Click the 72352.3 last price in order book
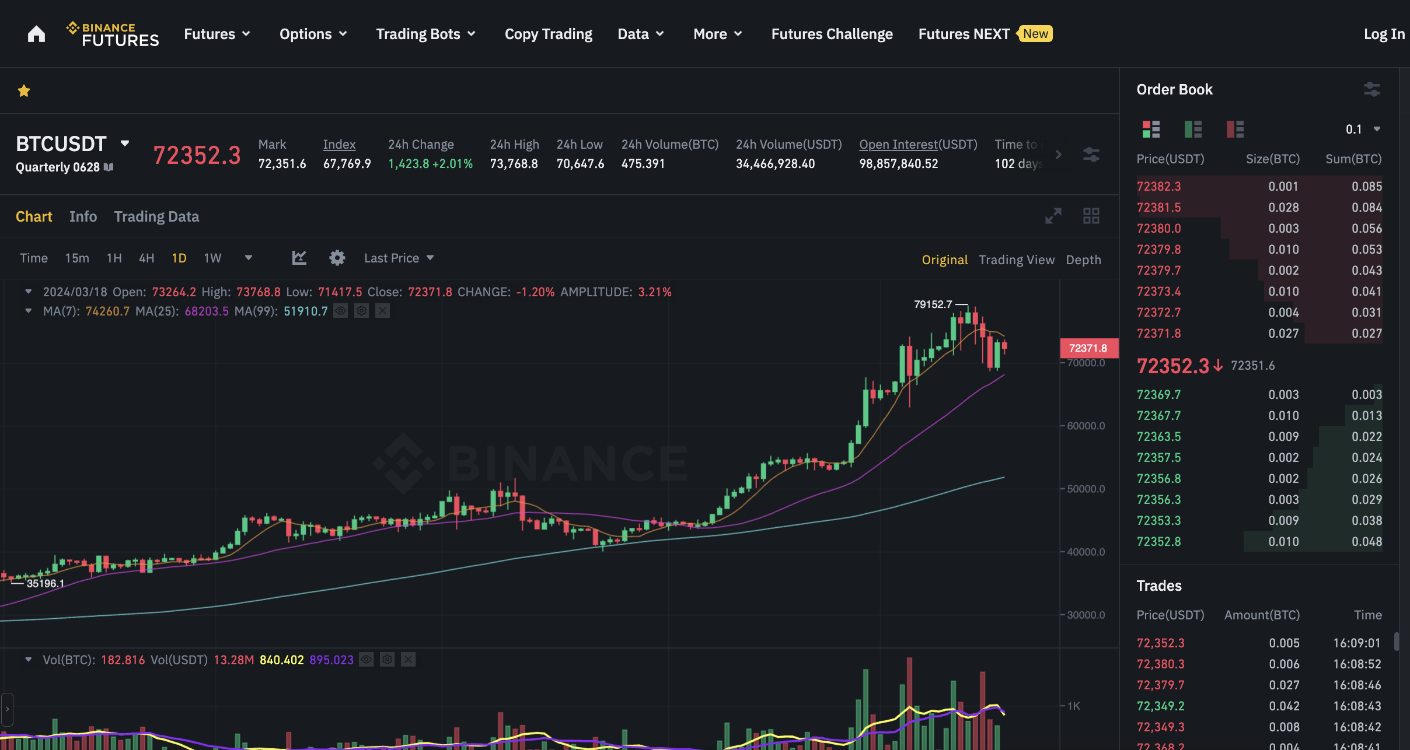 pyautogui.click(x=1173, y=366)
